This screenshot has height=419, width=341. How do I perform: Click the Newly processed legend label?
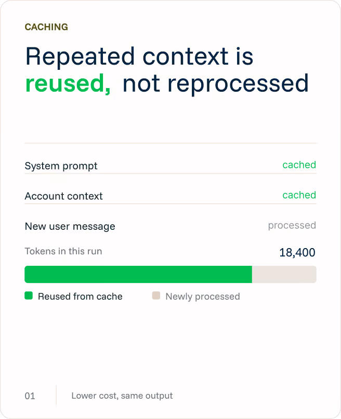203,297
